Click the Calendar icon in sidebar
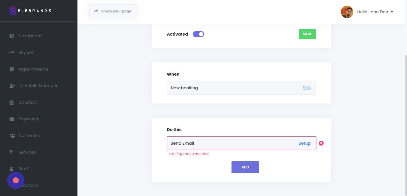 12,102
